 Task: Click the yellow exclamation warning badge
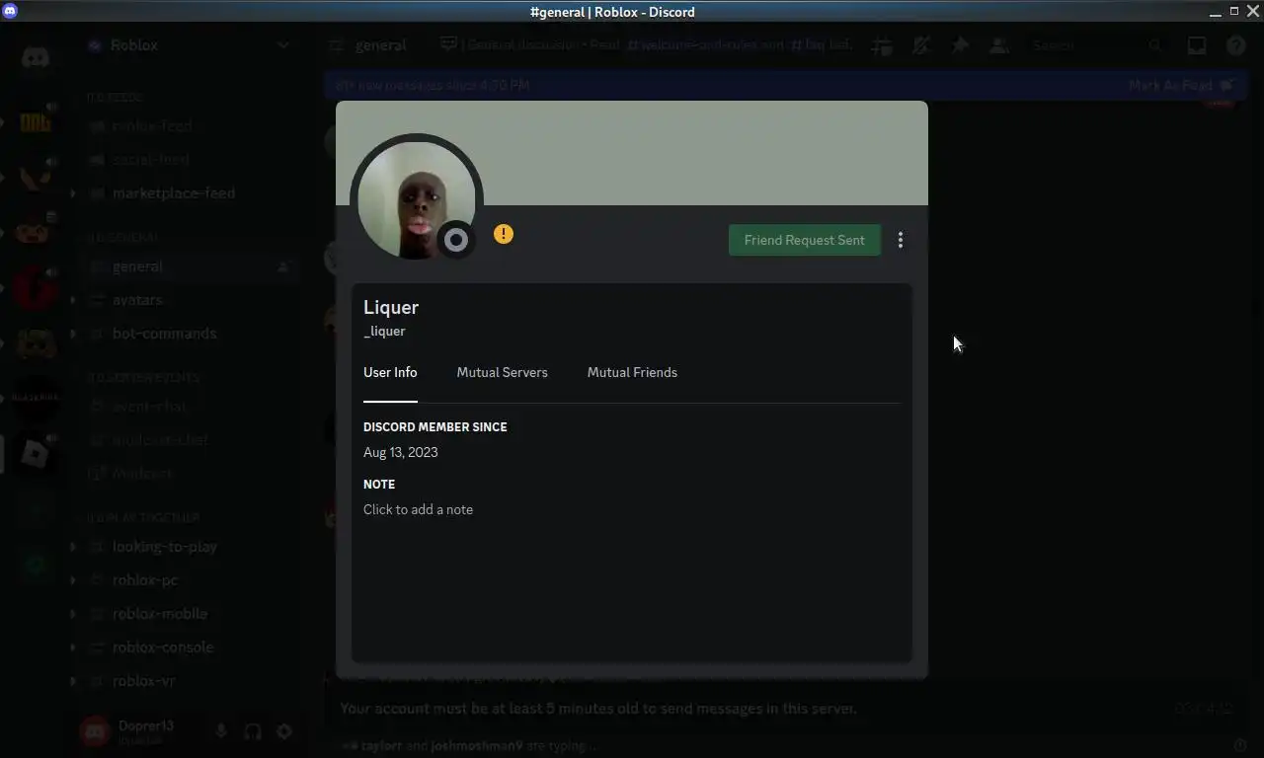coord(504,234)
